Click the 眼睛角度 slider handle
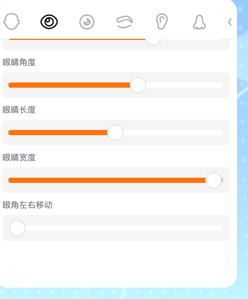This screenshot has width=248, height=299. 138,85
